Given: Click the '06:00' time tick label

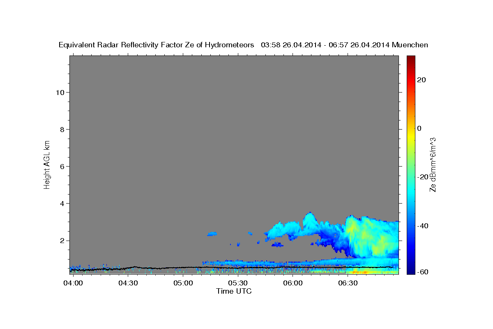Looking at the screenshot, I should pos(293,283).
